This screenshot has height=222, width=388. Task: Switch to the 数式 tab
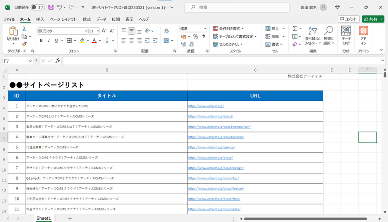pyautogui.click(x=87, y=19)
